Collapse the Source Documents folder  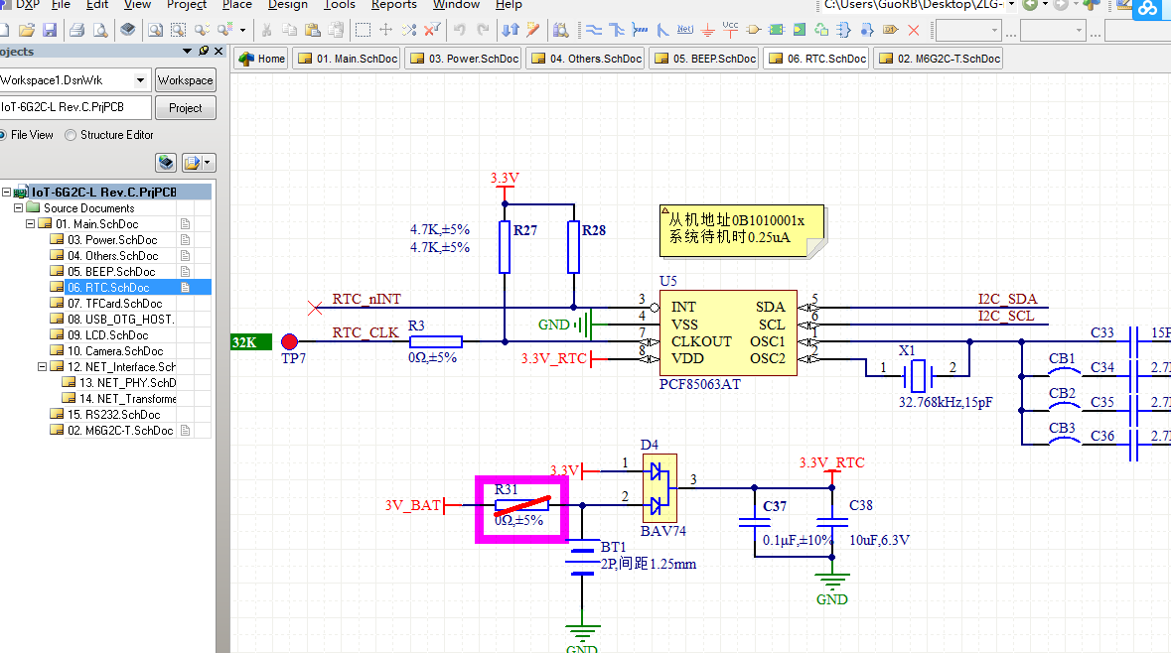coord(18,208)
